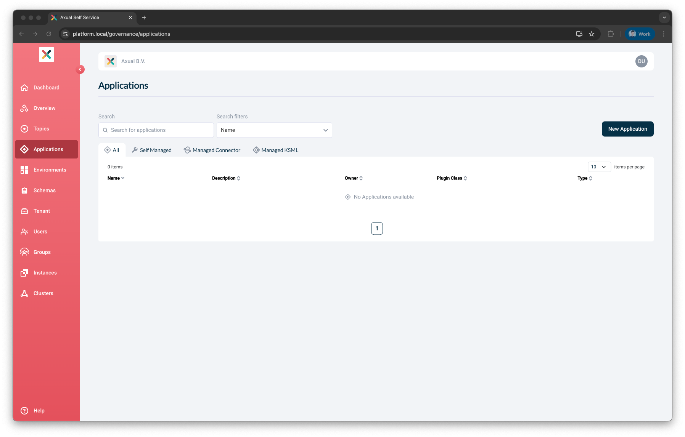Click the DU user avatar

click(641, 61)
